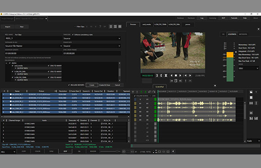
Task: Open the ScratchPad tab
Action: click(159, 86)
